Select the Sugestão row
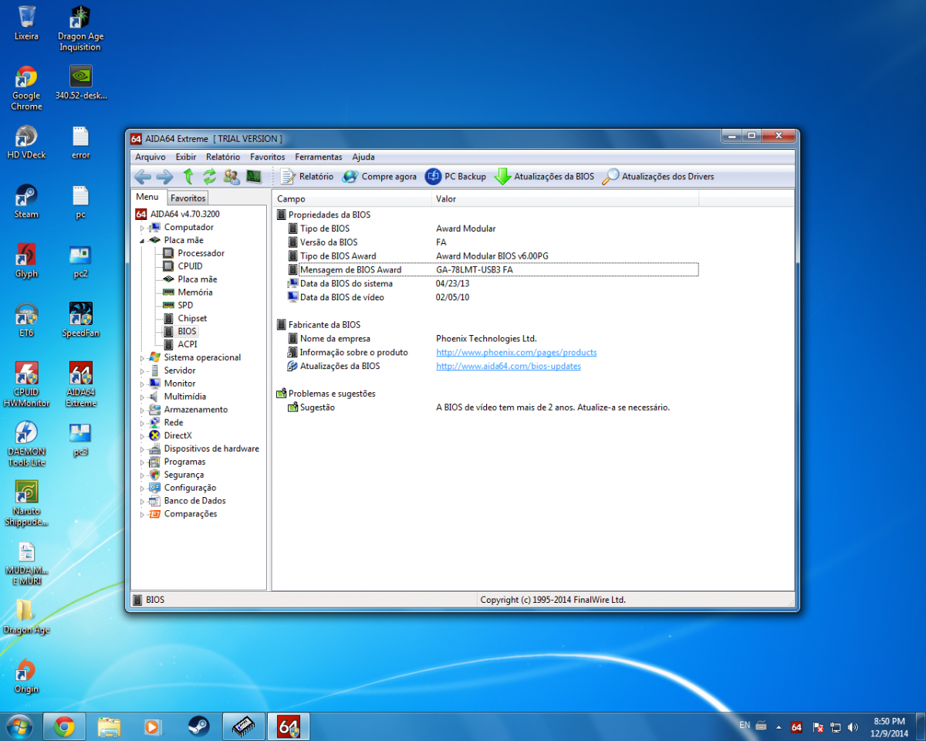Screen dimensions: 926x741 pyautogui.click(x=492, y=408)
